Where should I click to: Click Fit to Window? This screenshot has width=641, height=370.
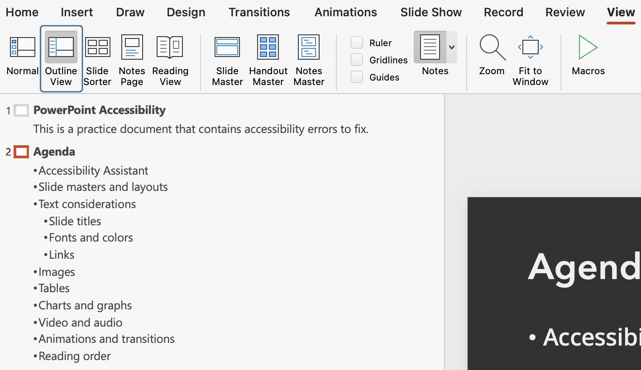click(530, 61)
